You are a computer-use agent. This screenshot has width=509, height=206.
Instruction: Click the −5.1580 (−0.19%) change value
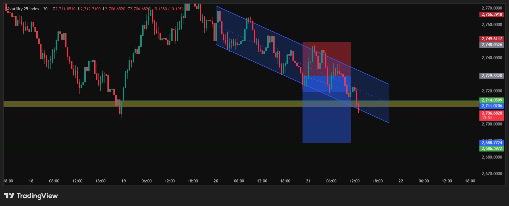(x=168, y=9)
